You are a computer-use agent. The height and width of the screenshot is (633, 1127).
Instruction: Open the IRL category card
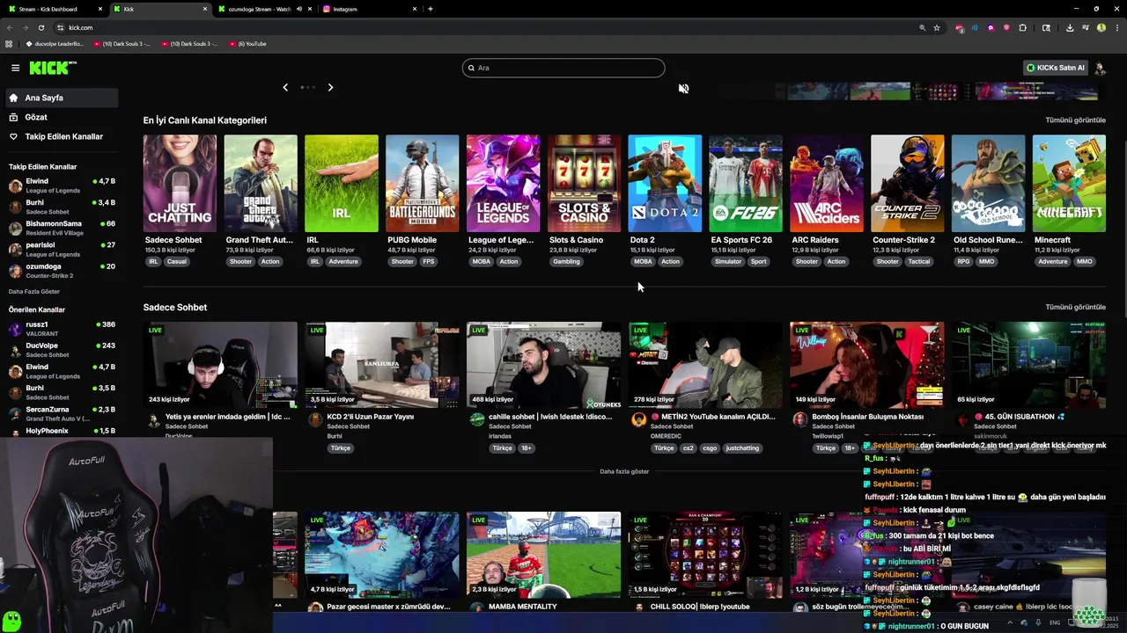tap(342, 183)
